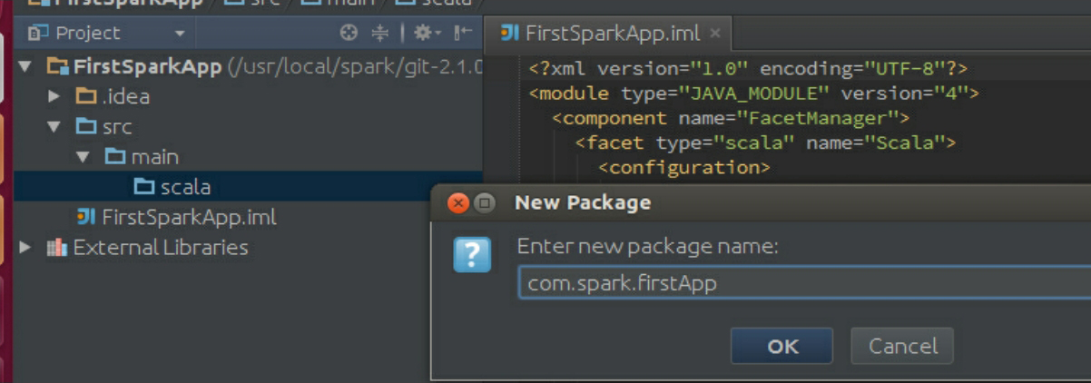Select the FirstSparkApp.iml file in tree
This screenshot has height=383, width=1091.
189,217
